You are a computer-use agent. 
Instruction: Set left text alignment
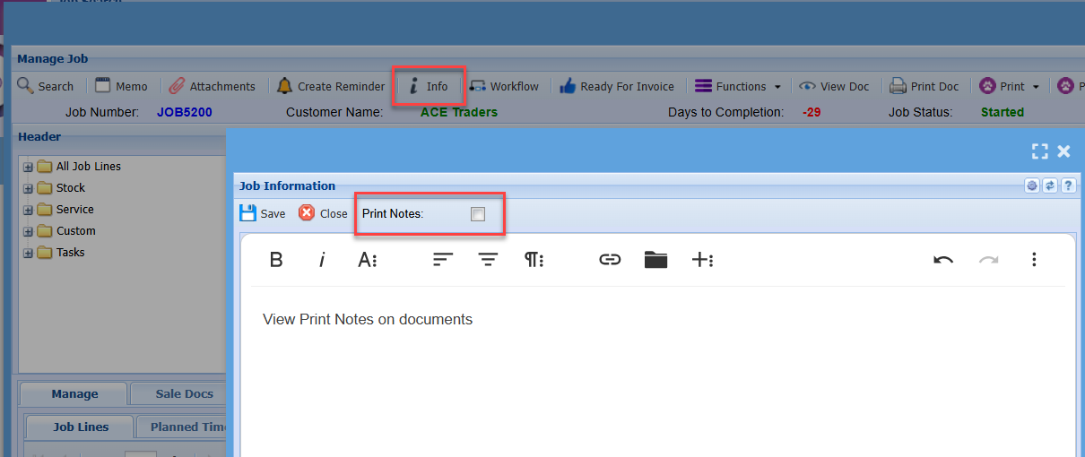tap(443, 260)
